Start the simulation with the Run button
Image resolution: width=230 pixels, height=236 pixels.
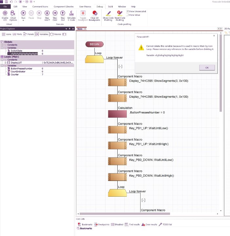click(23, 15)
